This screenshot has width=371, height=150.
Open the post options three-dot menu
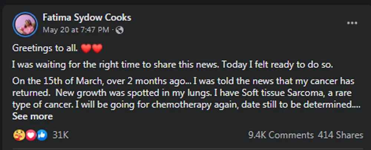pyautogui.click(x=352, y=23)
